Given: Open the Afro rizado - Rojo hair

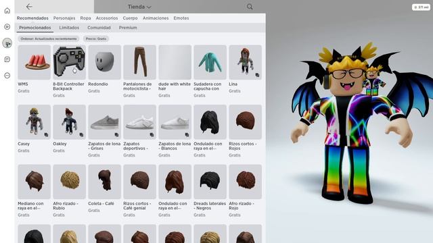Looking at the screenshot, I should point(245,182).
